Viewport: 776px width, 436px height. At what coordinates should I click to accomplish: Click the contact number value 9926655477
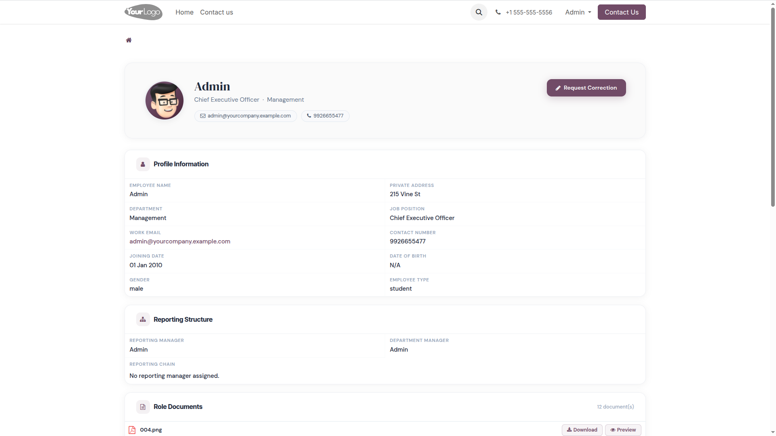(x=407, y=241)
